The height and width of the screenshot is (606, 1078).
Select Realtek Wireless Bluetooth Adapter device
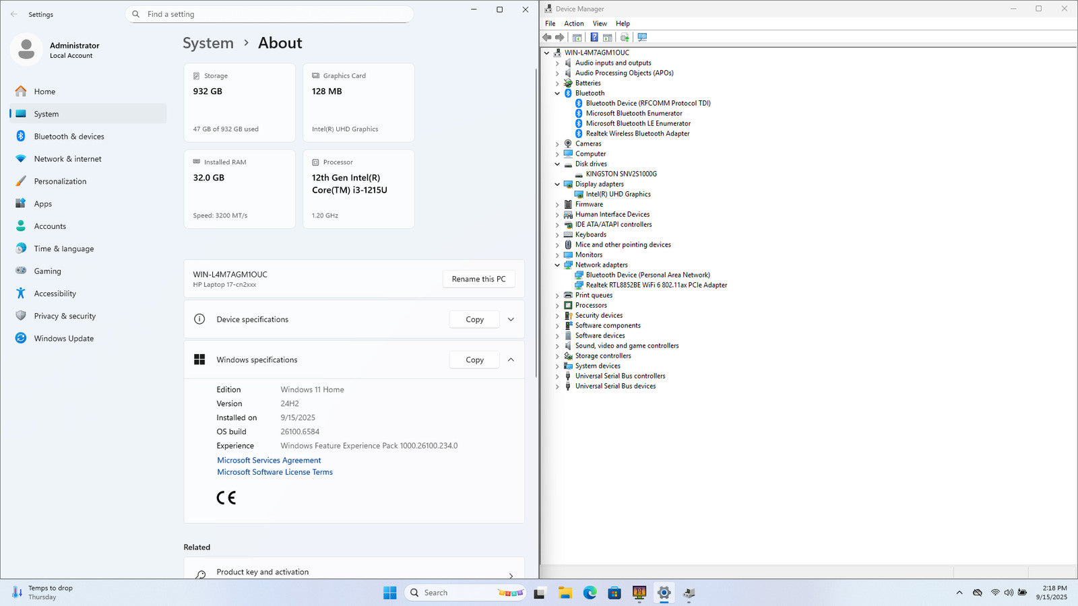[637, 133]
